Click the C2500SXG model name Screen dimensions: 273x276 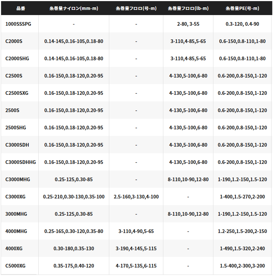coord(17,93)
